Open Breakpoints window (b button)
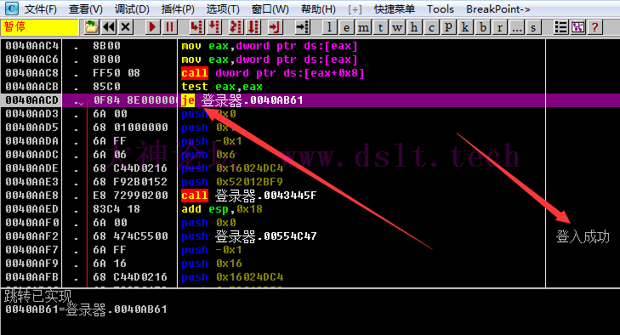The width and height of the screenshot is (620, 335). [x=483, y=27]
